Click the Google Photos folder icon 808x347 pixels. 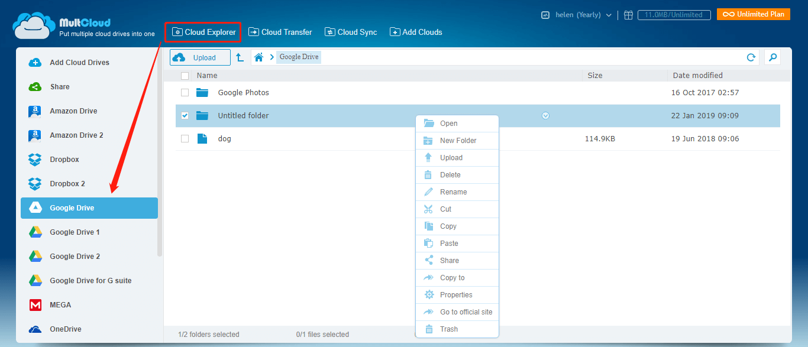click(202, 93)
